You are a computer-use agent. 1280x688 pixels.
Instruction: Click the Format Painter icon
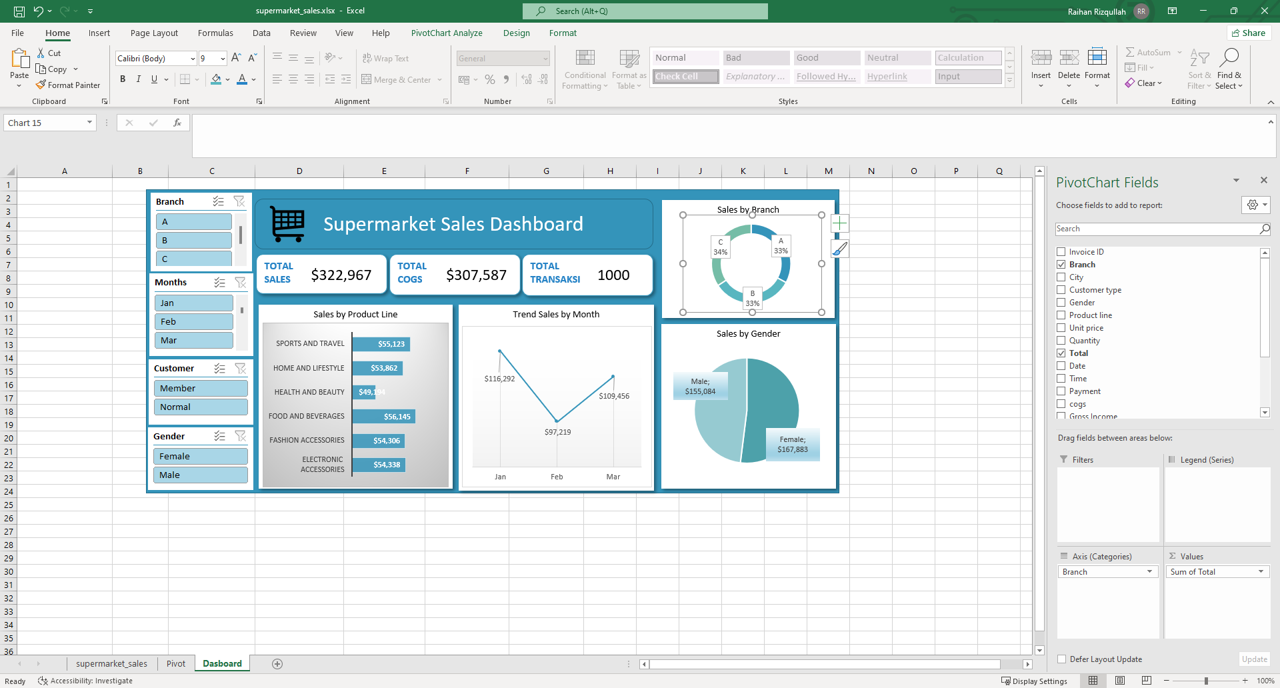click(40, 85)
